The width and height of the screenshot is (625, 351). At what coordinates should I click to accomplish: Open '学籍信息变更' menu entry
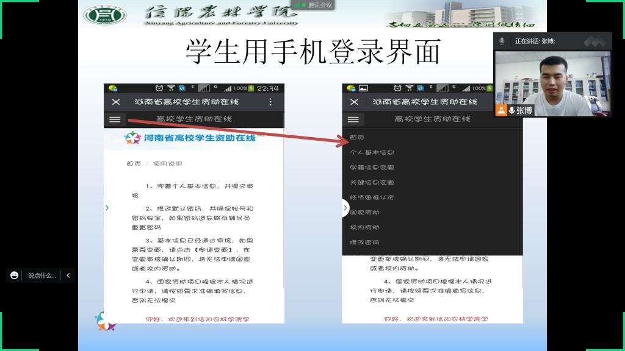point(372,168)
